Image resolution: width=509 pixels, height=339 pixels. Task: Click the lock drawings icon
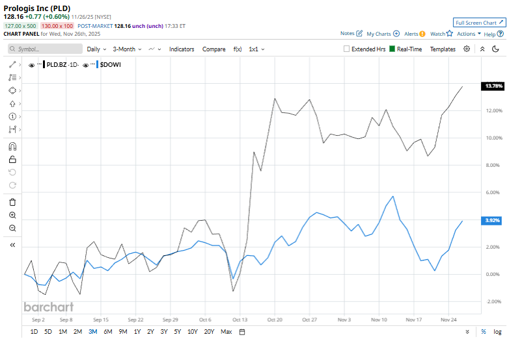coord(12,159)
